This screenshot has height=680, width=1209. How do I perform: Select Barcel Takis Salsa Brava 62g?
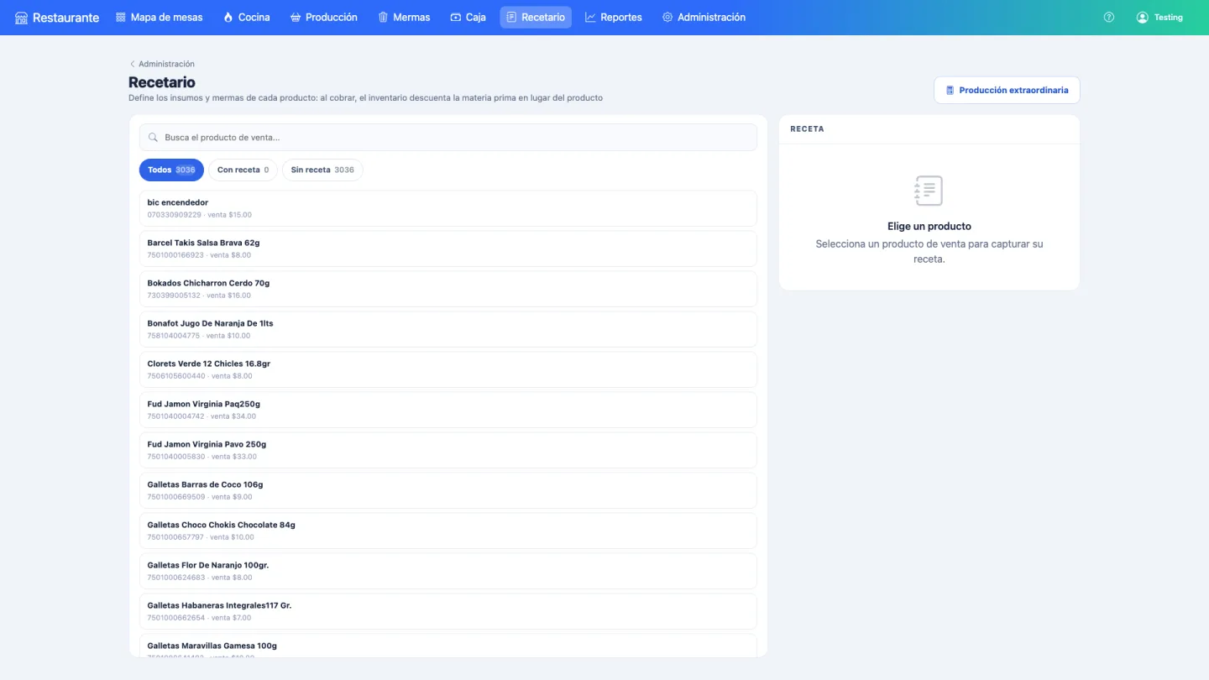coord(448,248)
